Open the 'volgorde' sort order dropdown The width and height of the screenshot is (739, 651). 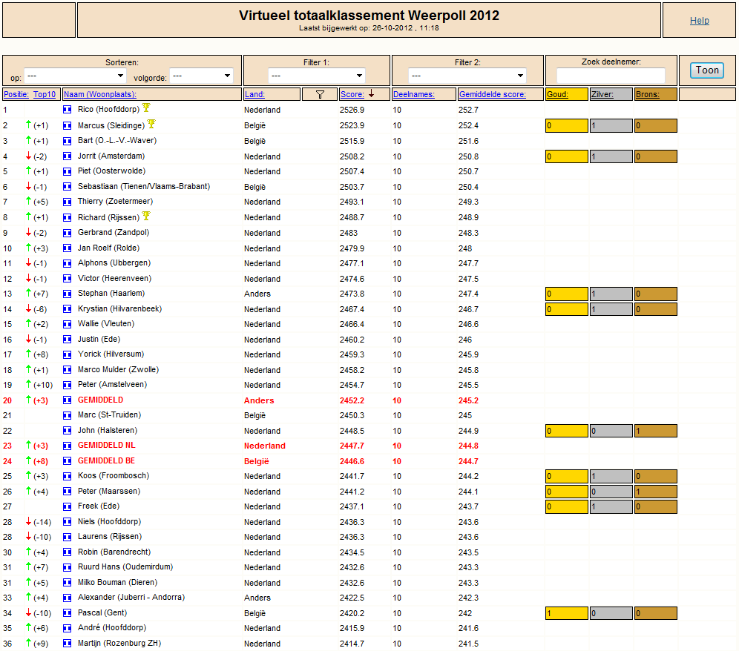[x=201, y=76]
